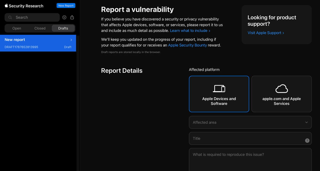Click the Affected platform label
The height and width of the screenshot is (171, 320).
[204, 69]
